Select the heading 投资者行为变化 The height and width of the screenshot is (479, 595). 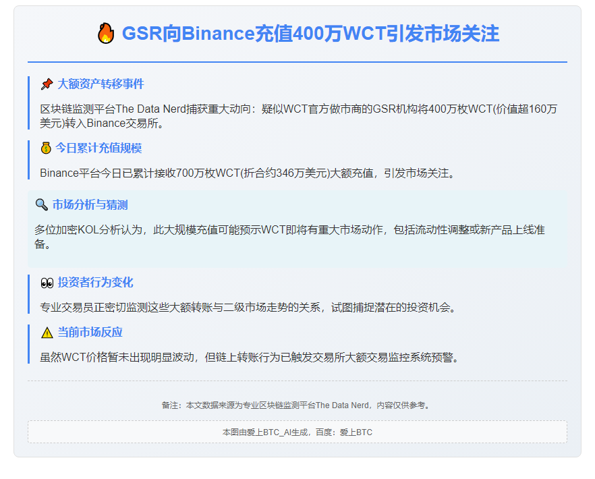[95, 283]
